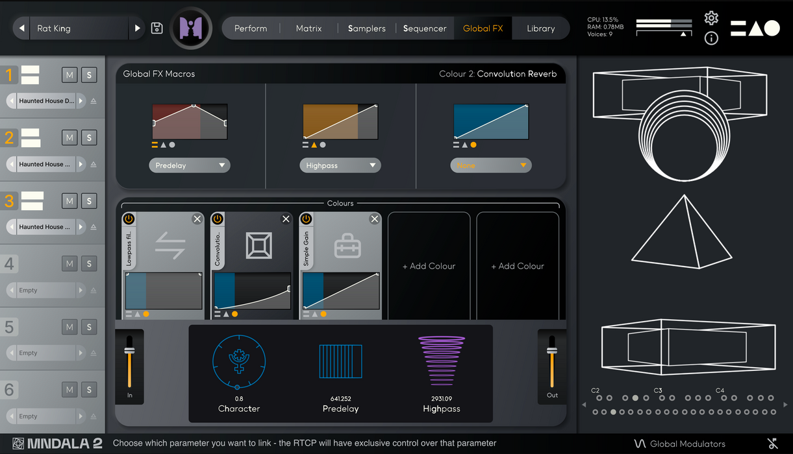Viewport: 793px width, 454px height.
Task: Click the info icon below the gear
Action: click(711, 38)
